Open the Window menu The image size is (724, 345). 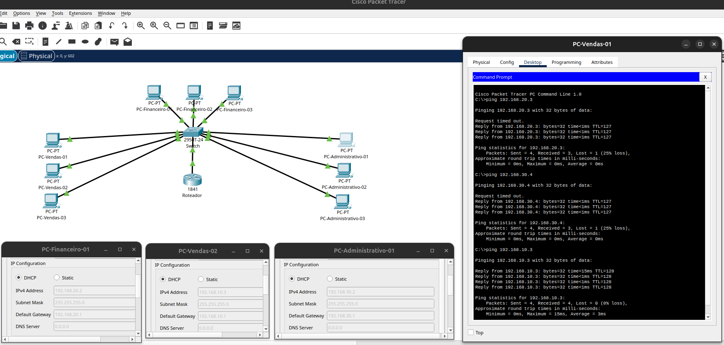click(107, 13)
